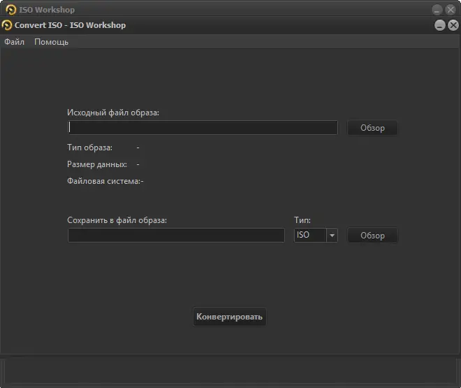This screenshot has width=461, height=388.
Task: Click the Файловая система label
Action: tap(104, 181)
